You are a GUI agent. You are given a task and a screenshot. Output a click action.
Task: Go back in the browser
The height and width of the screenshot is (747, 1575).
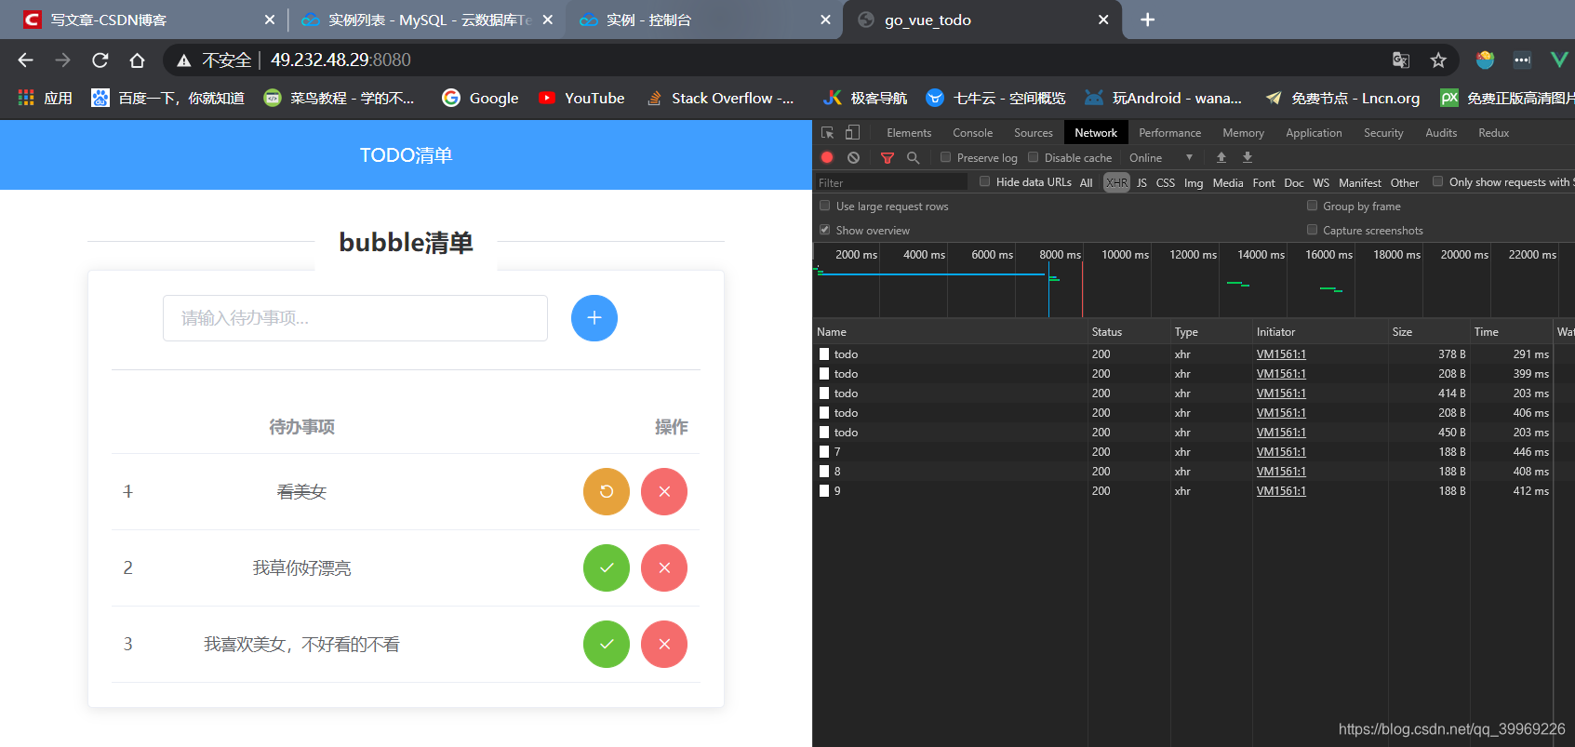click(25, 60)
